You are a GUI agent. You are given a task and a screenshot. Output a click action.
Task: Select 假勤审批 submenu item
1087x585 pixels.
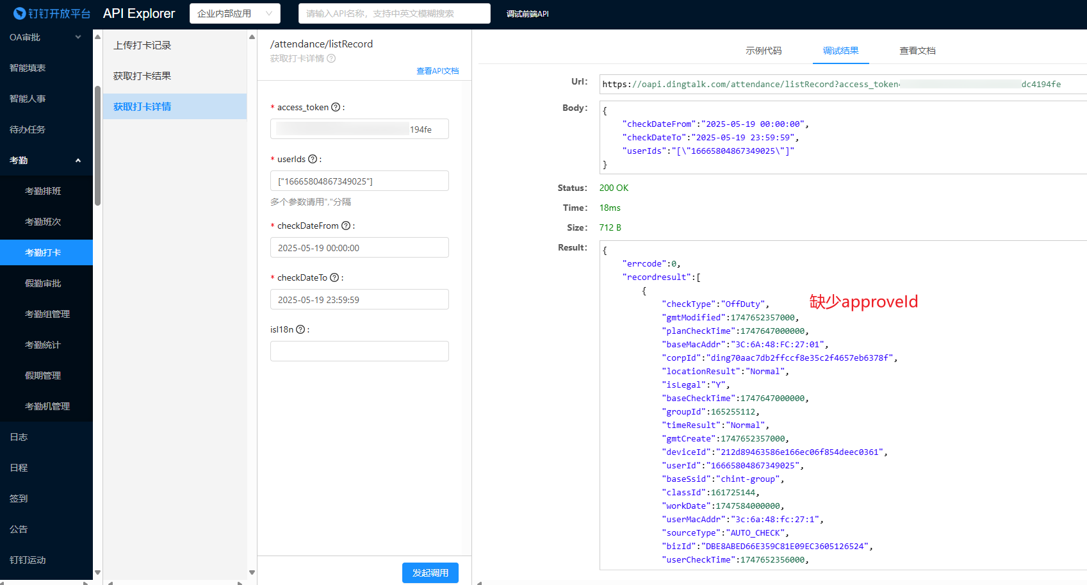tap(43, 283)
